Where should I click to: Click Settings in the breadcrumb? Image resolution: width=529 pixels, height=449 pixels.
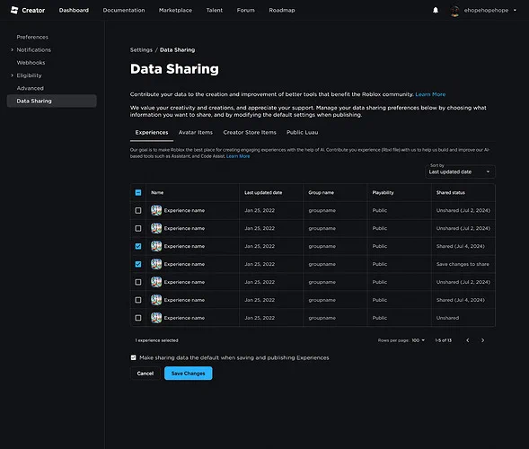coord(141,49)
